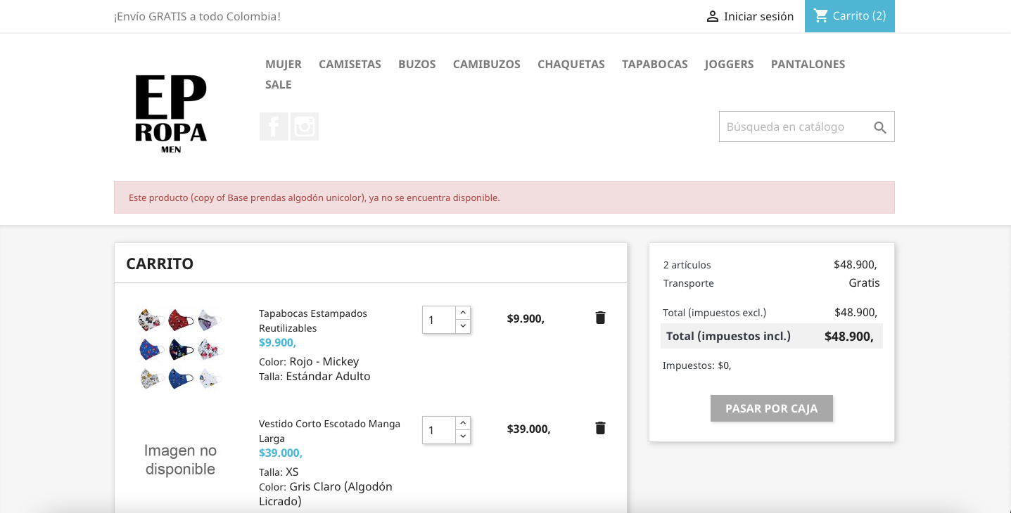Go to the TAPABOCAS menu category
The width and height of the screenshot is (1011, 513).
click(x=654, y=64)
